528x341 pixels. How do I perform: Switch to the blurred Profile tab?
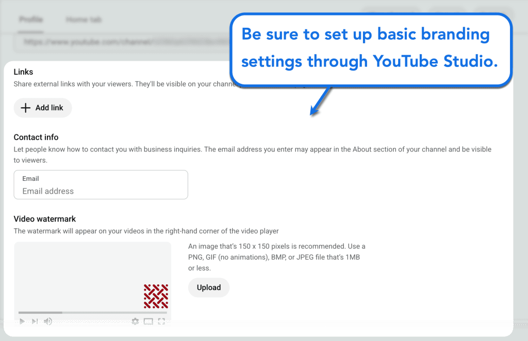pyautogui.click(x=30, y=20)
